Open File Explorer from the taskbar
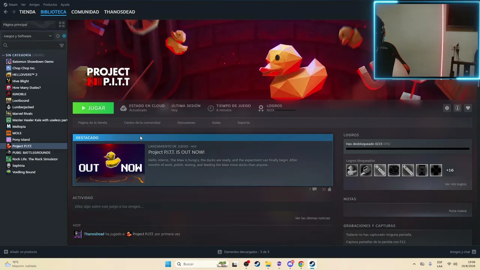The height and width of the screenshot is (270, 480). point(268,264)
